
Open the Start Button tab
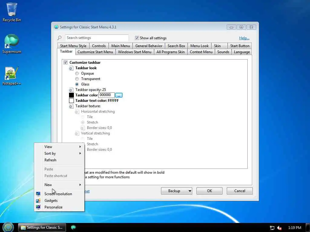click(x=240, y=46)
